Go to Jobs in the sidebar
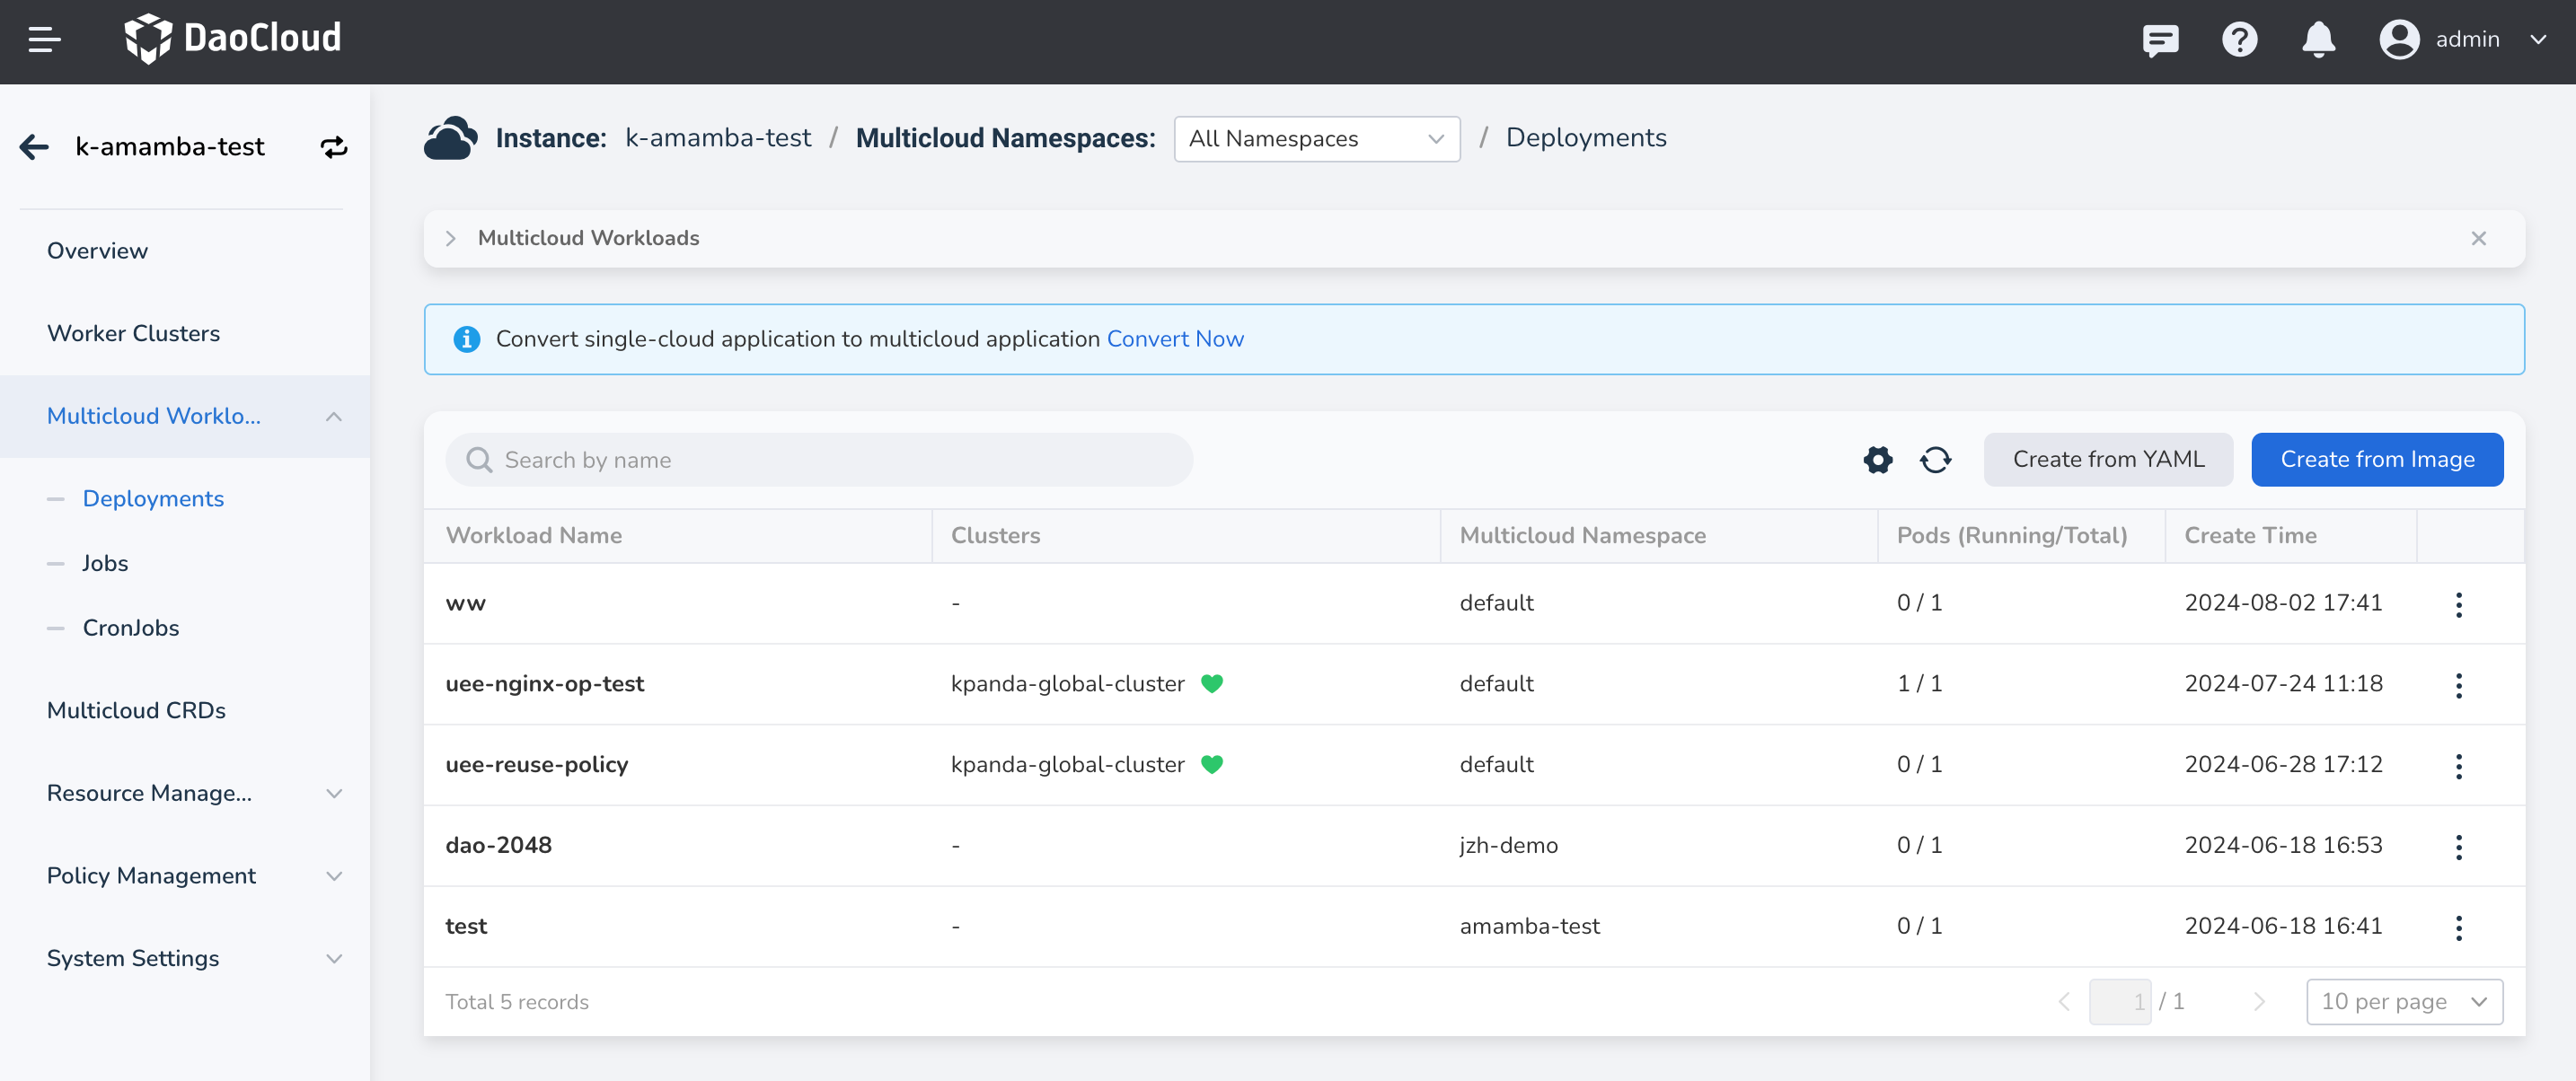Screen dimensions: 2576x1081 click(x=105, y=563)
